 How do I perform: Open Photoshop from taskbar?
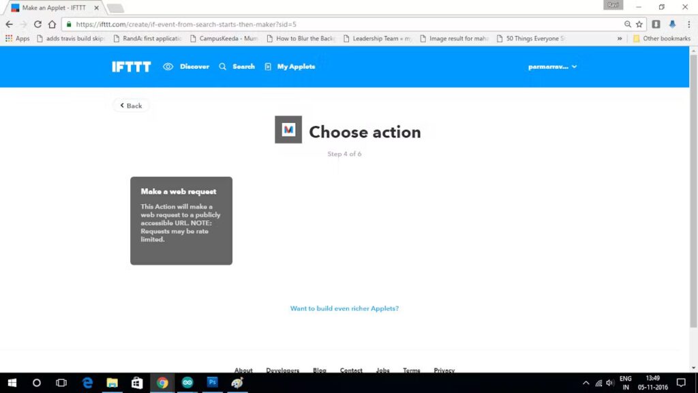(x=213, y=383)
